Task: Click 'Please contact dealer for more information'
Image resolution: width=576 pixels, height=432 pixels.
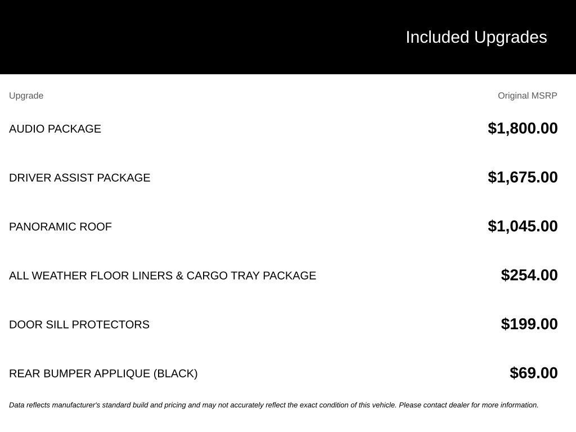Action: pos(469,405)
